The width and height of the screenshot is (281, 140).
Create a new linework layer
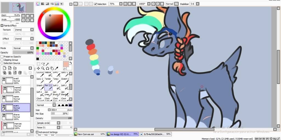pos(10,68)
